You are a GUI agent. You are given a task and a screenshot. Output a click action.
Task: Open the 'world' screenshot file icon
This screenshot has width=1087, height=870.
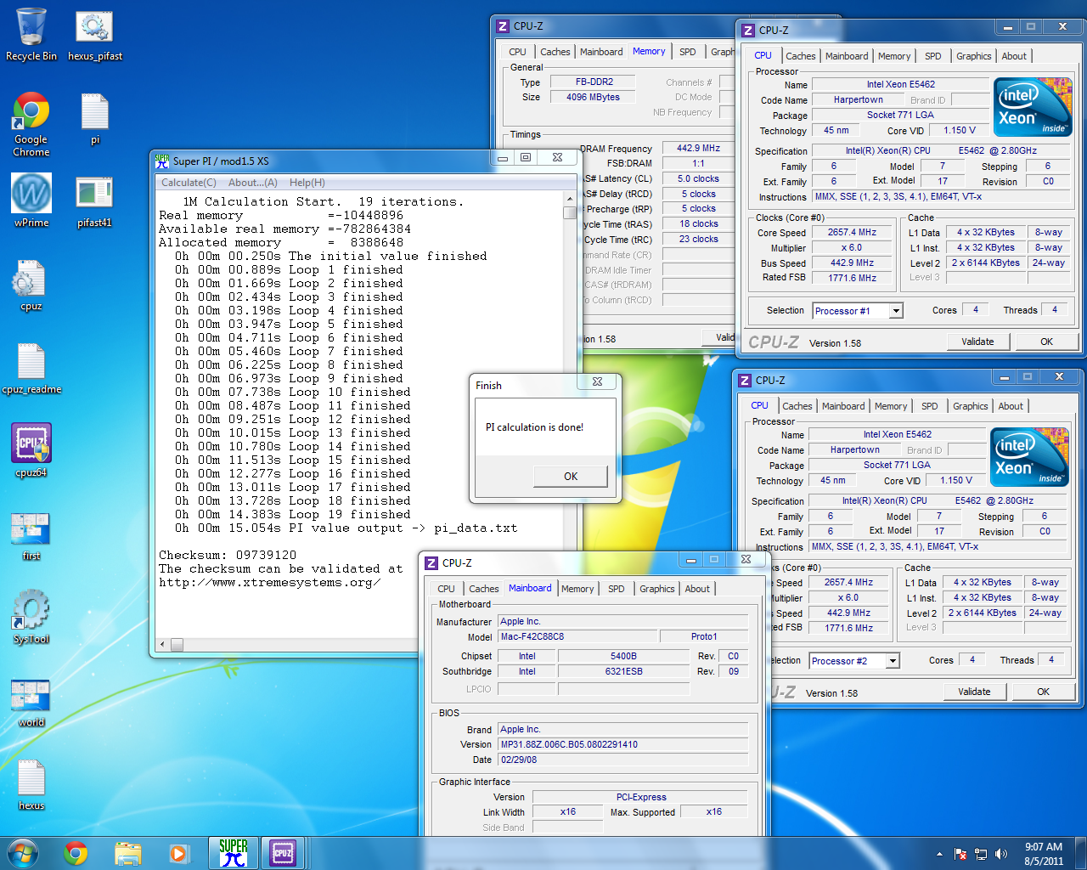(x=31, y=702)
